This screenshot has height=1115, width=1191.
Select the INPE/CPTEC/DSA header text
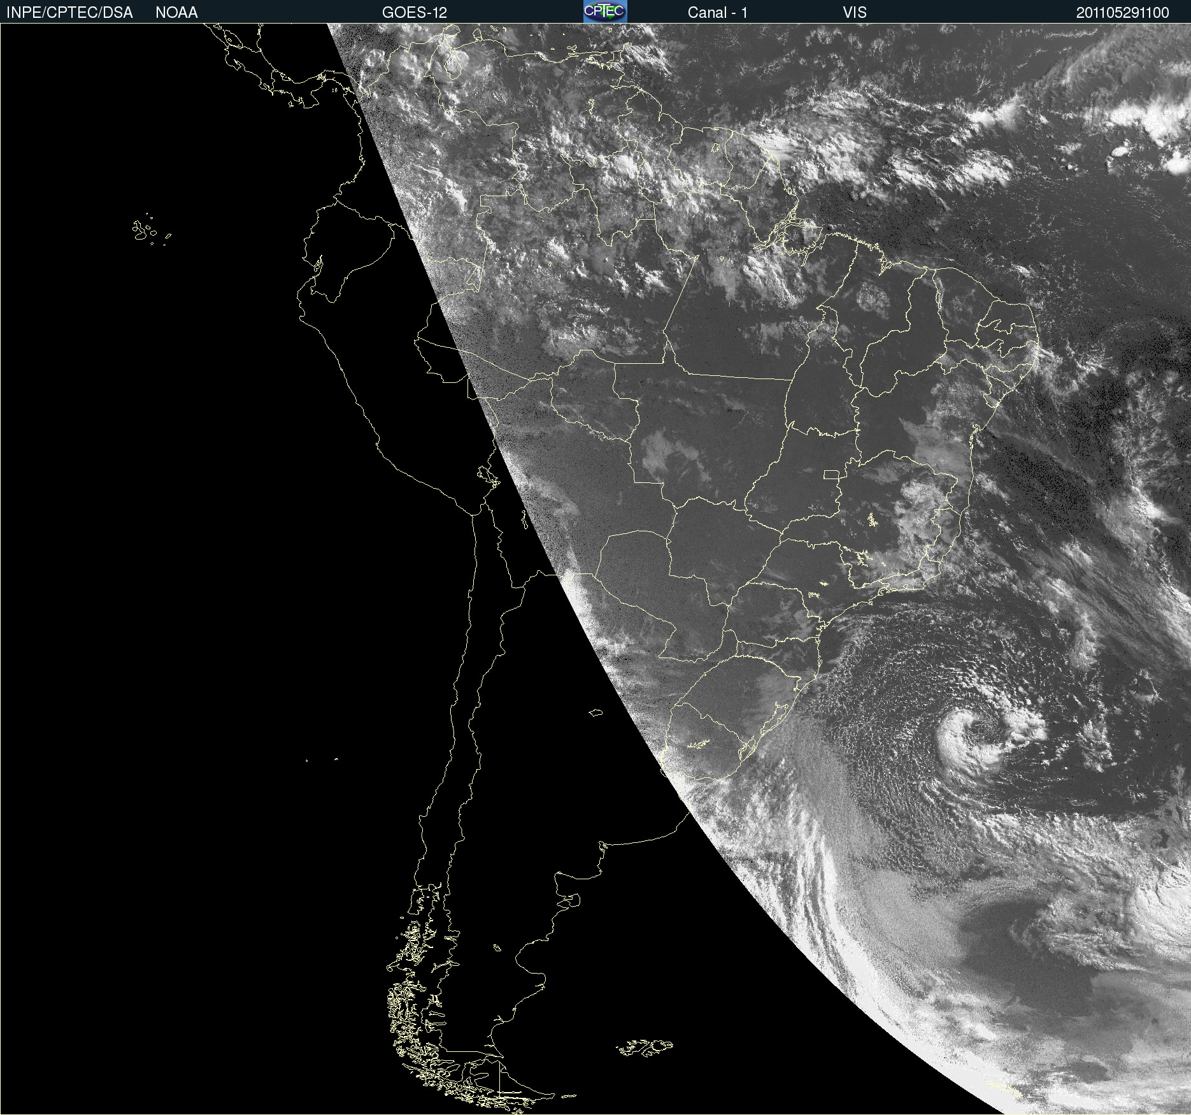click(69, 13)
